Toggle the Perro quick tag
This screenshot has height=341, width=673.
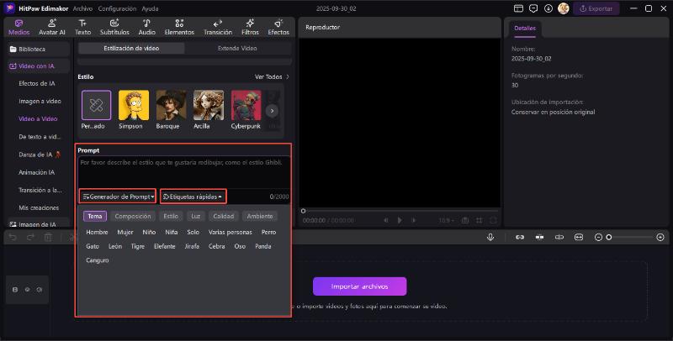pos(268,232)
